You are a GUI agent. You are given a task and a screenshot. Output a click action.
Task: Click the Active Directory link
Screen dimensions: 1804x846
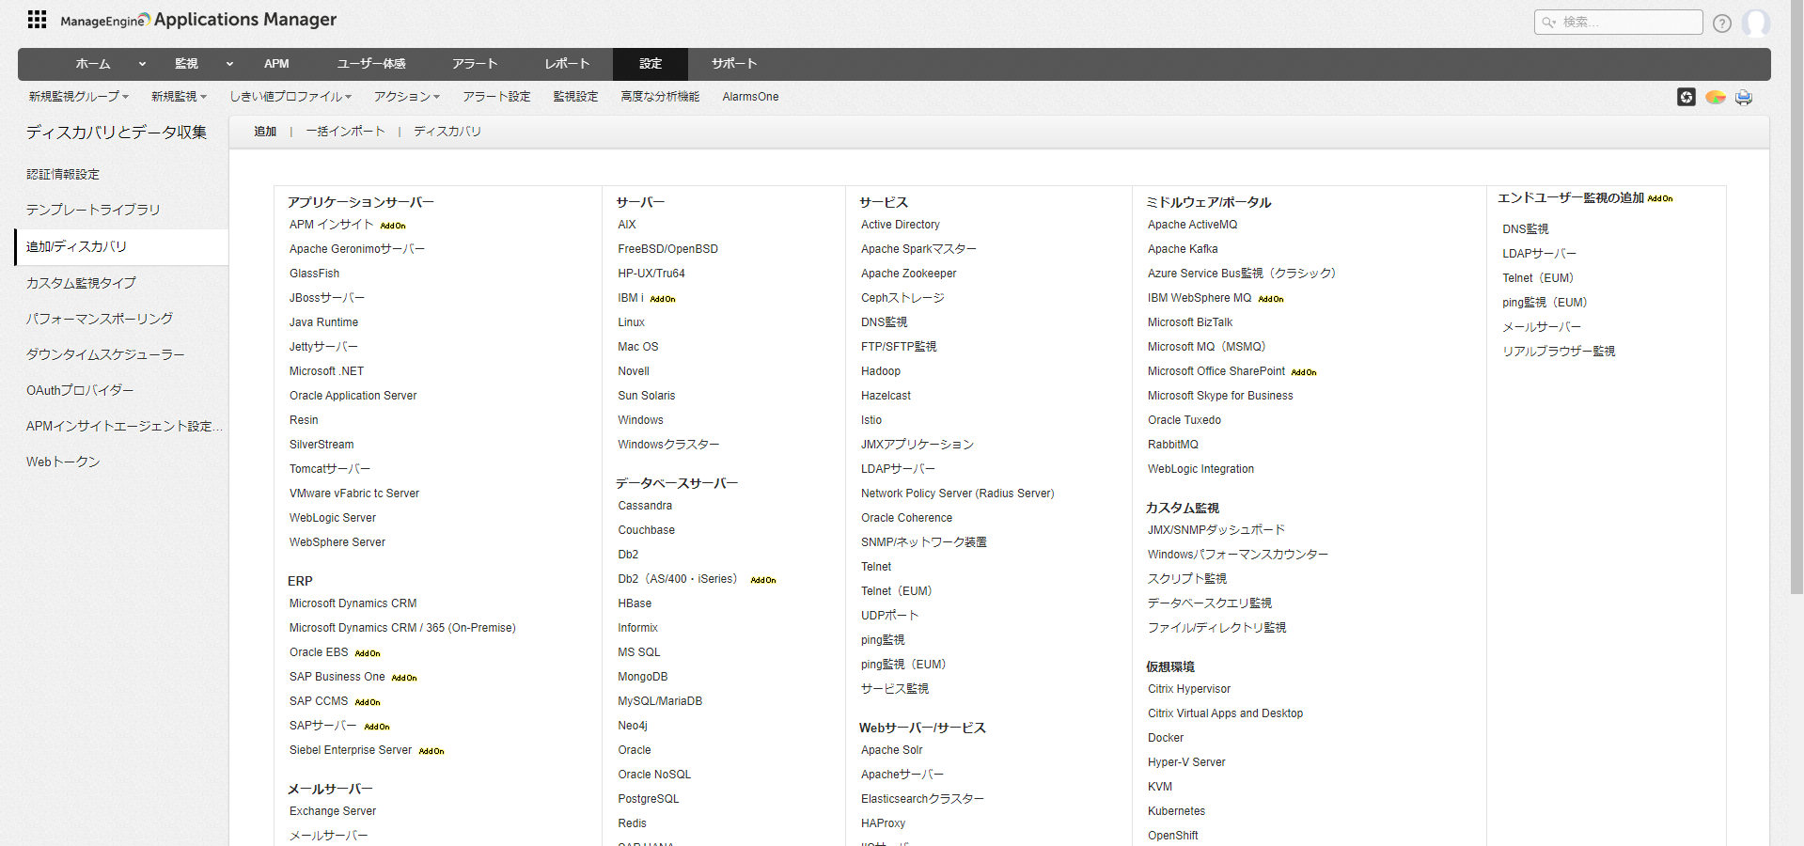900,225
